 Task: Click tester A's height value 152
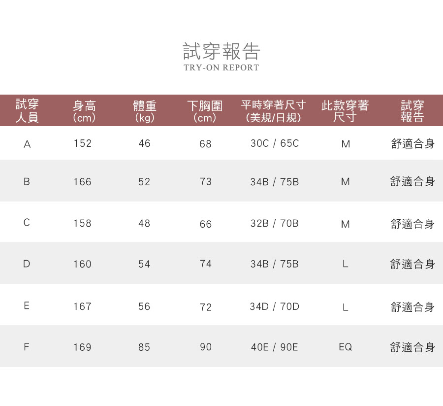click(x=83, y=143)
